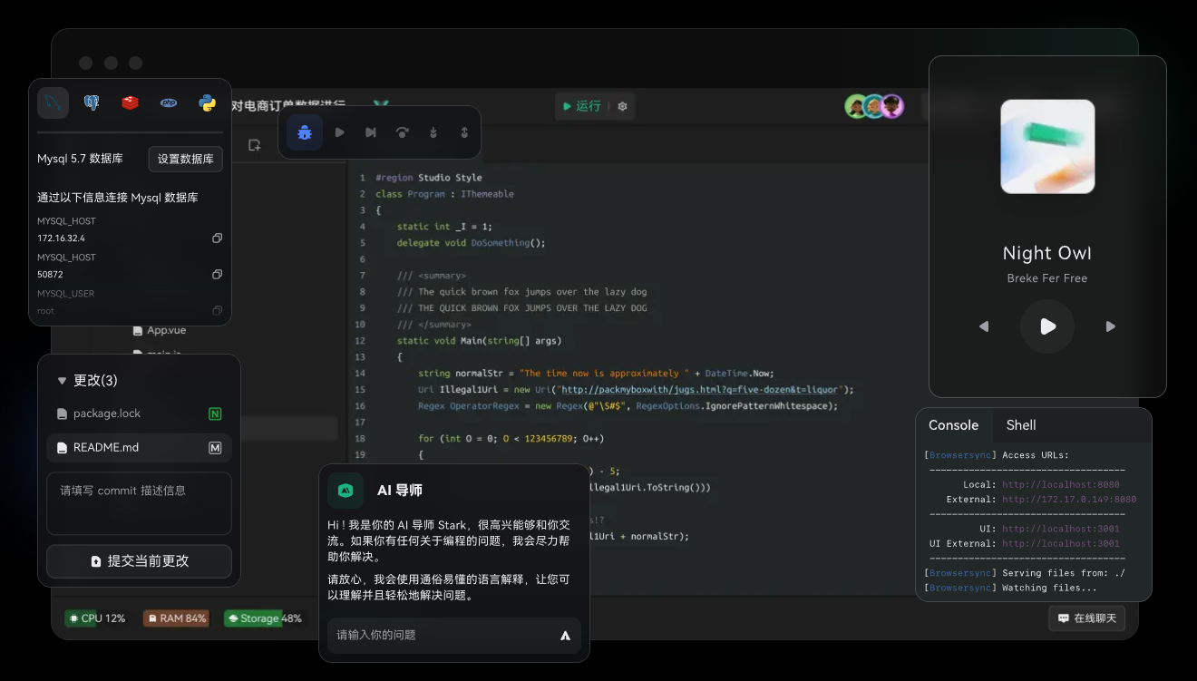Open UI http://localhost:3001 link

pos(1060,529)
